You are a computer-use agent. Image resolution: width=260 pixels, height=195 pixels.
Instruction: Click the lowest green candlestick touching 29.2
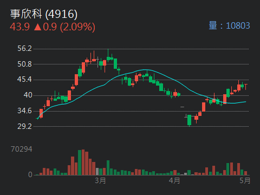point(189,120)
